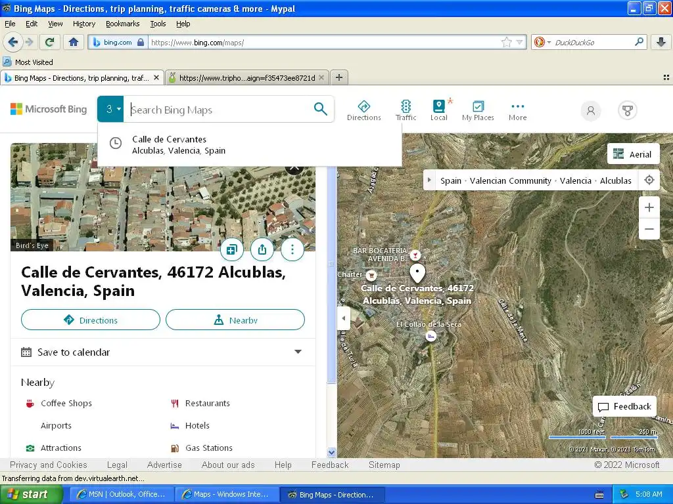Select the Calle de Cervantes search suggestion
This screenshot has height=504, width=673.
[250, 145]
